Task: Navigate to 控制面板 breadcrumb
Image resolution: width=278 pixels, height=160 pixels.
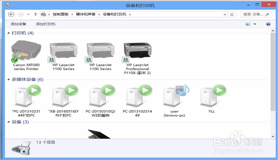Action: click(61, 14)
